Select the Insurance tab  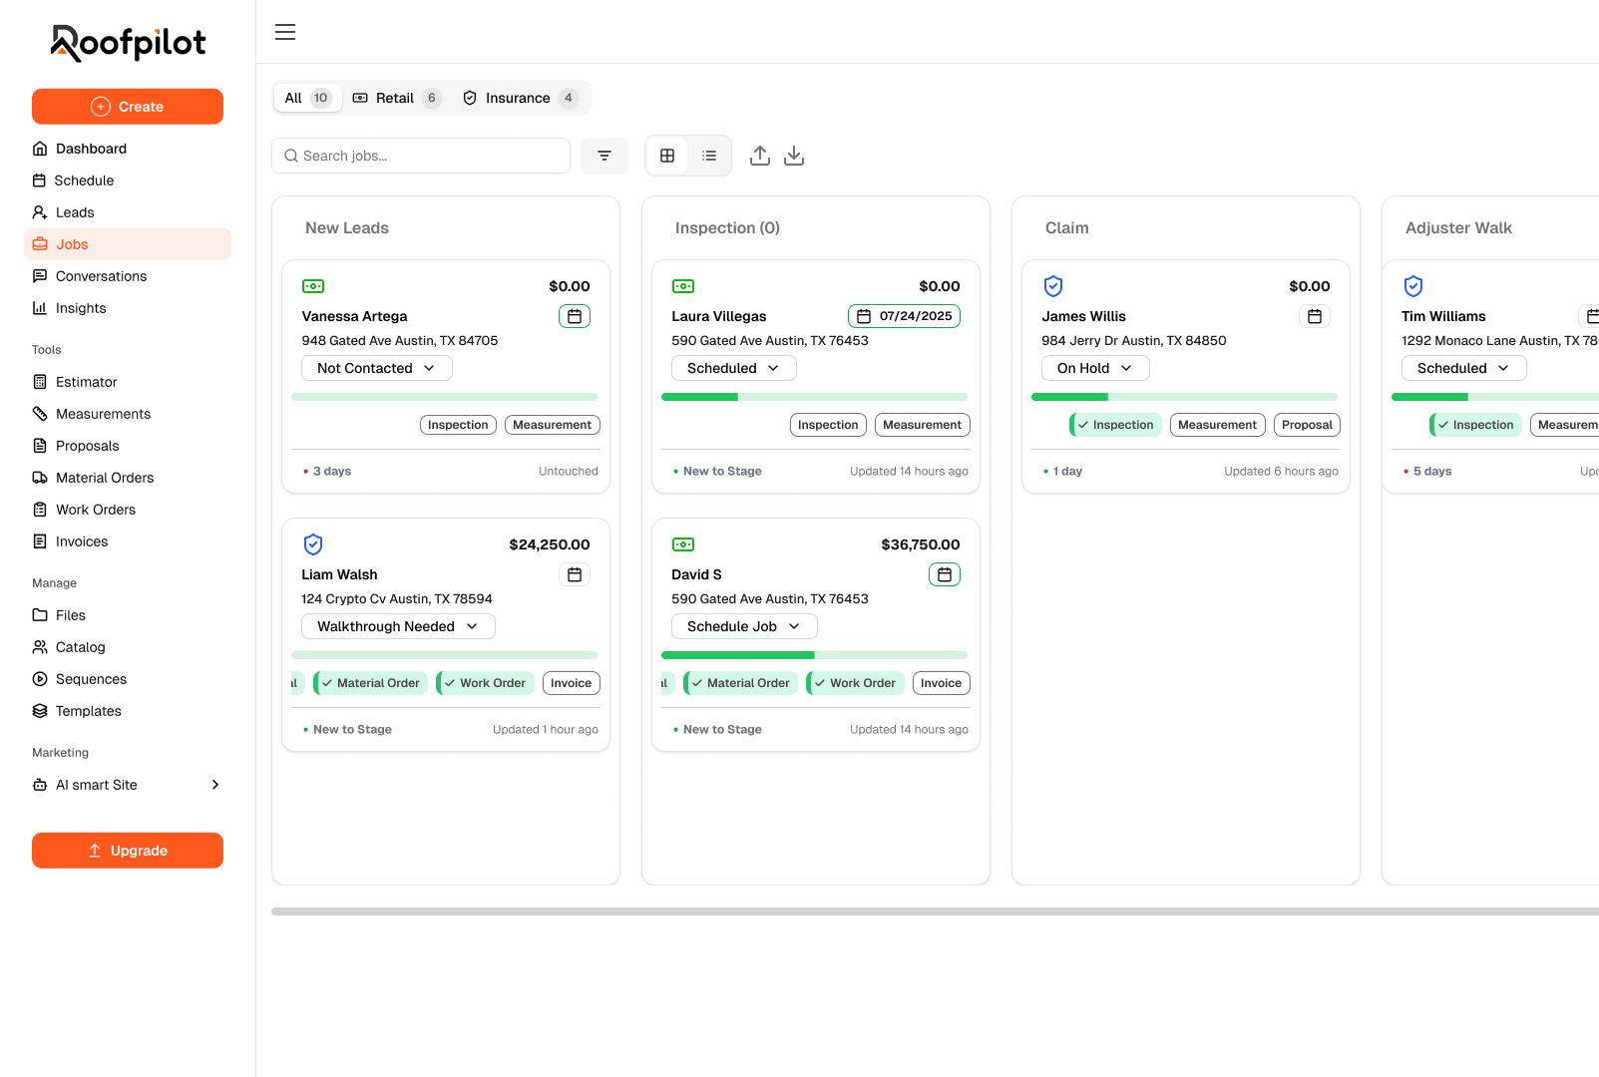(519, 98)
